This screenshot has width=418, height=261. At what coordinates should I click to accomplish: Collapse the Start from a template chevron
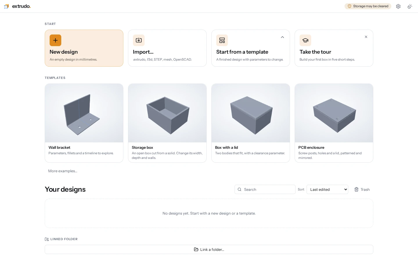pyautogui.click(x=282, y=37)
